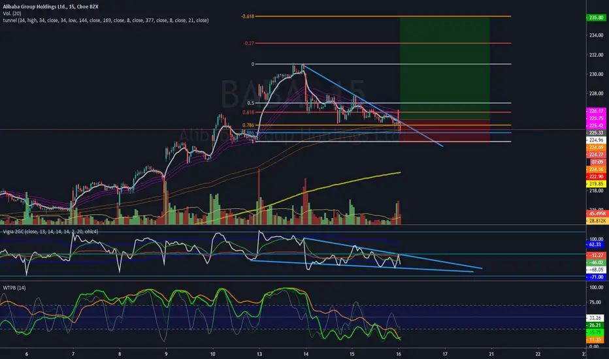This screenshot has height=359, width=609.
Task: Click the green -46.02 Vigia value label
Action: [596, 263]
